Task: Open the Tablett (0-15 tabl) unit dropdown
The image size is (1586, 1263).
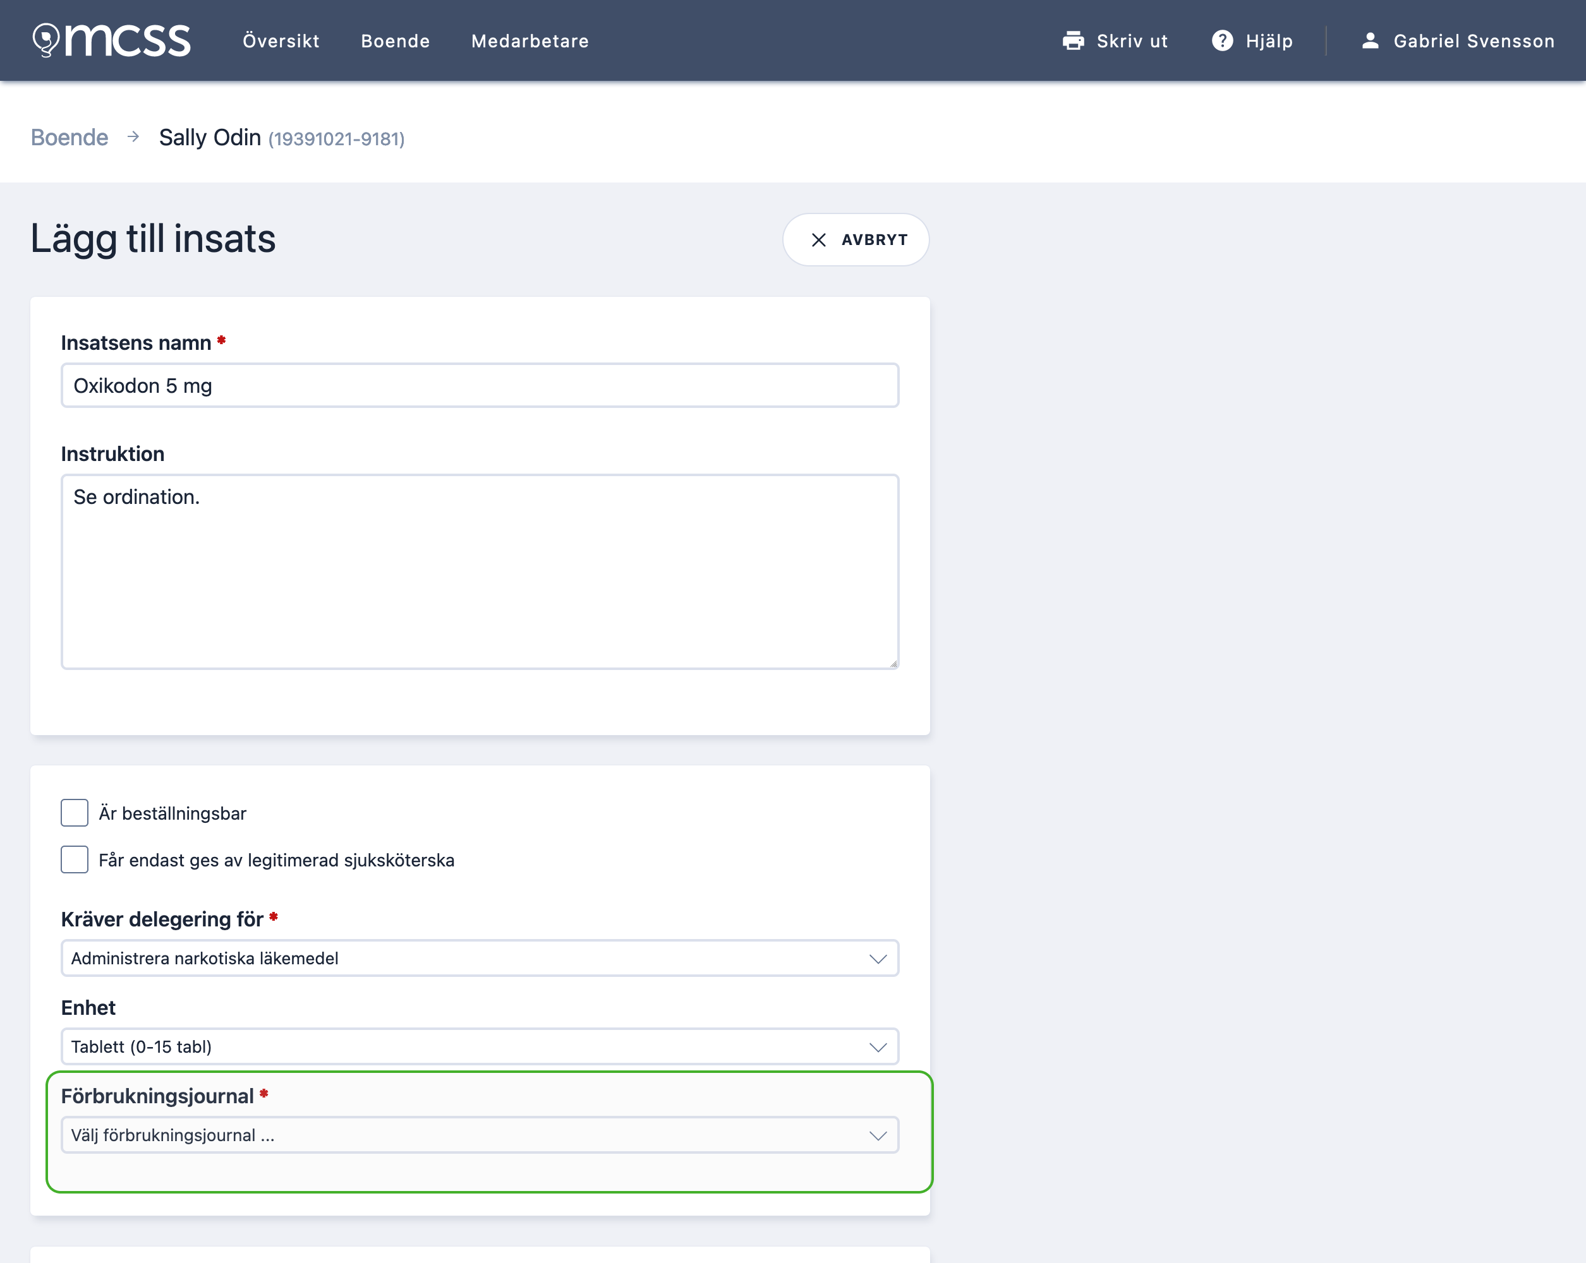Action: [480, 1046]
